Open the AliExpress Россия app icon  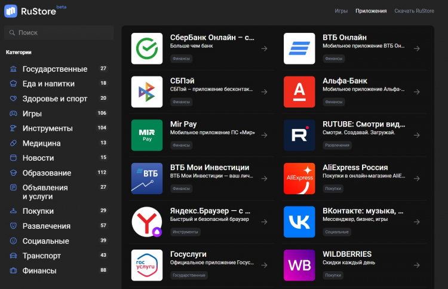click(299, 179)
